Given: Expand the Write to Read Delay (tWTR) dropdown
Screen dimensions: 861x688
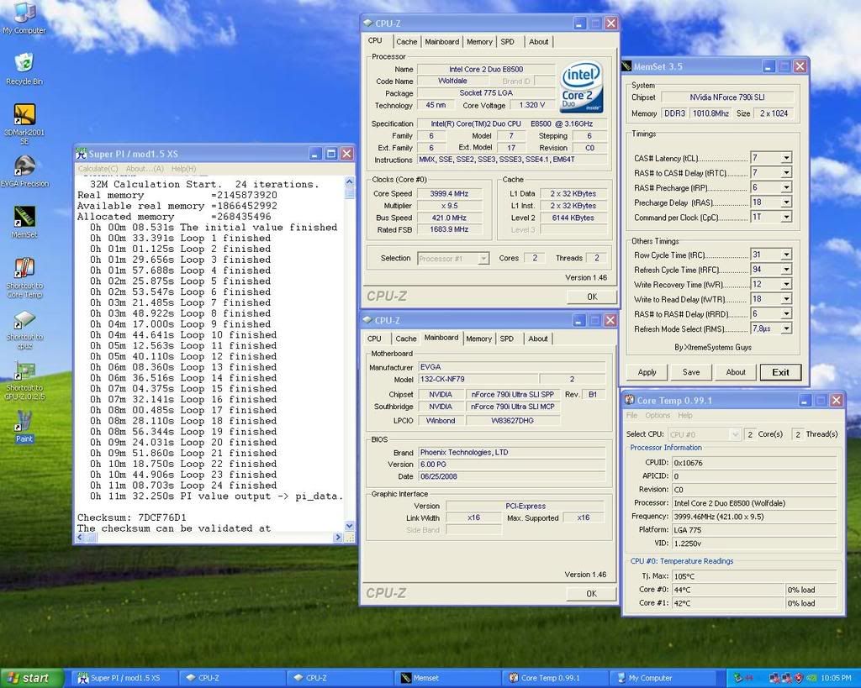Looking at the screenshot, I should [x=786, y=299].
